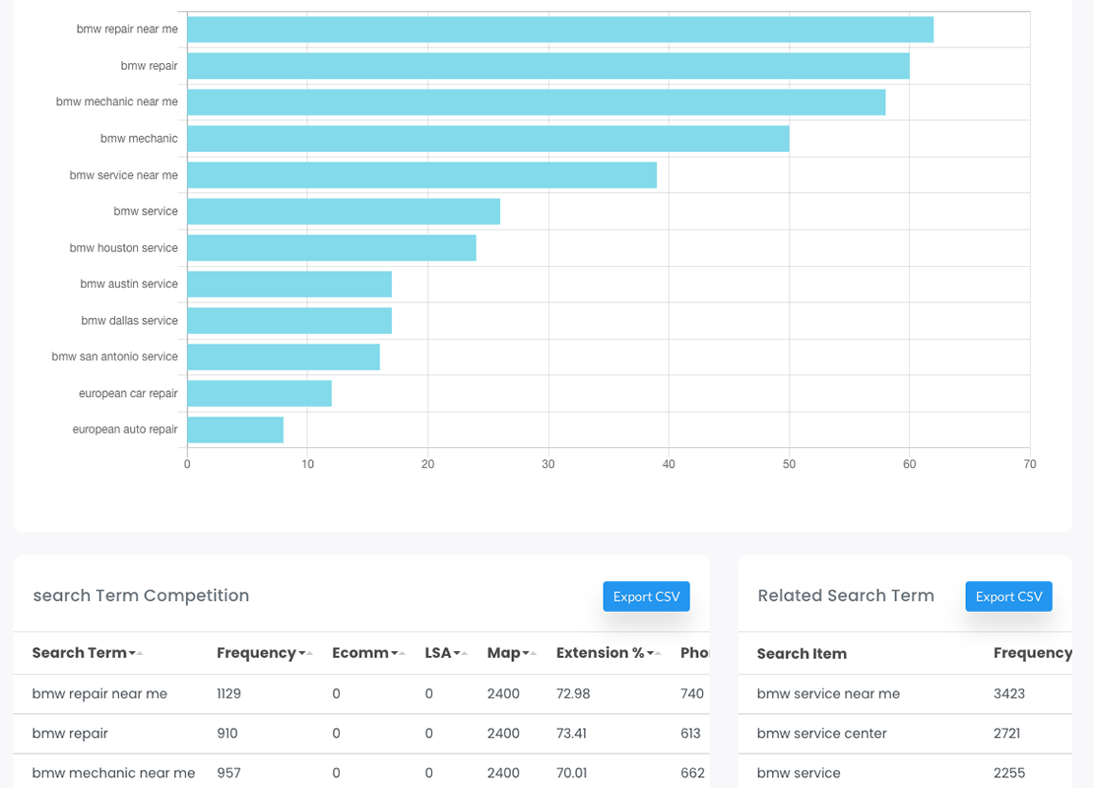
Task: Click related term 'bmw service' in related table
Action: (x=799, y=773)
